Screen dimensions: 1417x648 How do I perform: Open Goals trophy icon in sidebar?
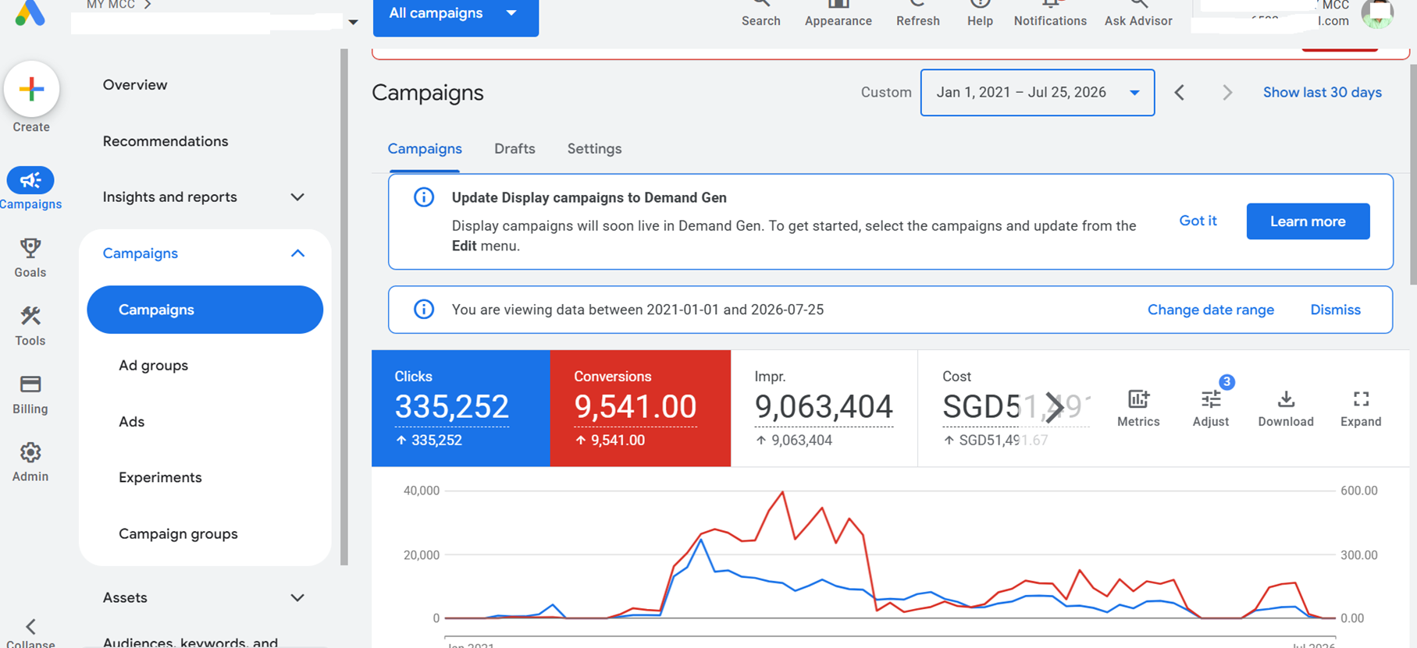click(30, 249)
